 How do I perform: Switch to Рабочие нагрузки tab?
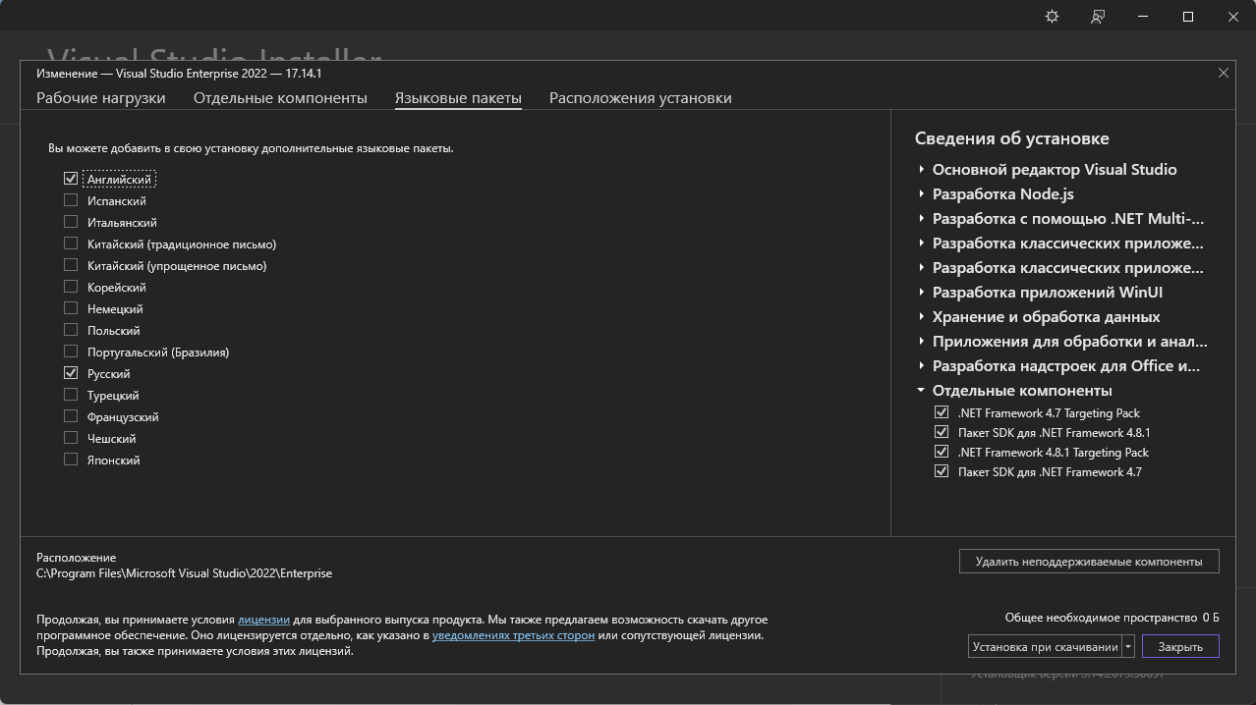[x=100, y=98]
